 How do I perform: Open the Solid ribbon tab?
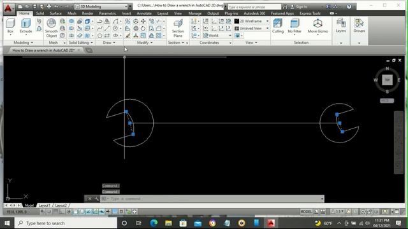pyautogui.click(x=40, y=13)
